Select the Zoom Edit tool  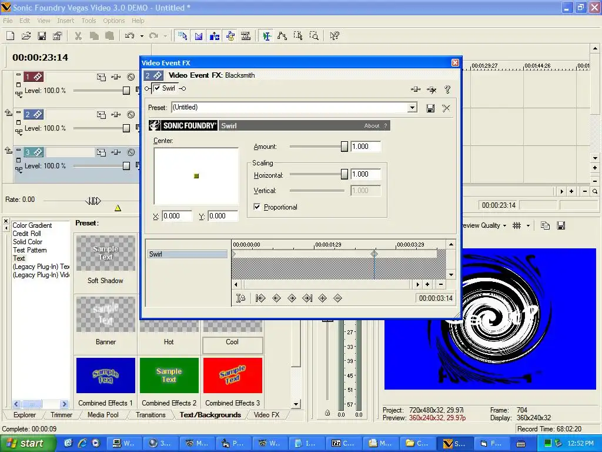[x=314, y=36]
